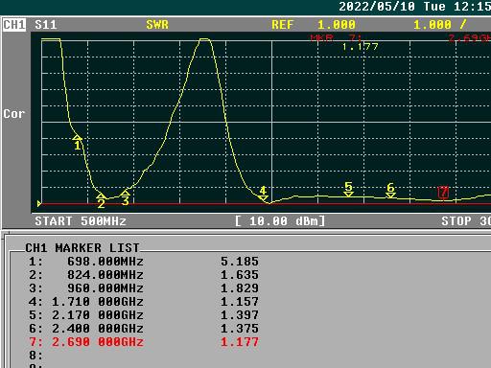Select marker 6 triangle at 2.400 GHz

tap(390, 195)
